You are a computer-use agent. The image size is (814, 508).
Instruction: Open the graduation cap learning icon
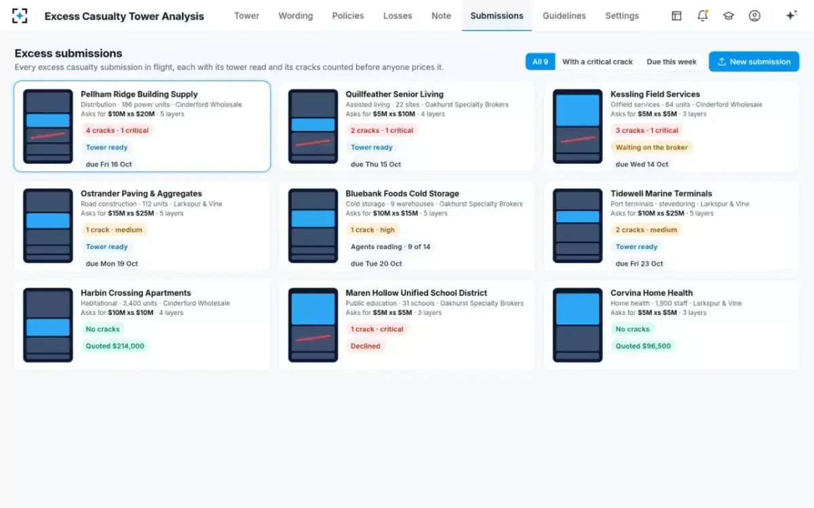click(x=729, y=16)
